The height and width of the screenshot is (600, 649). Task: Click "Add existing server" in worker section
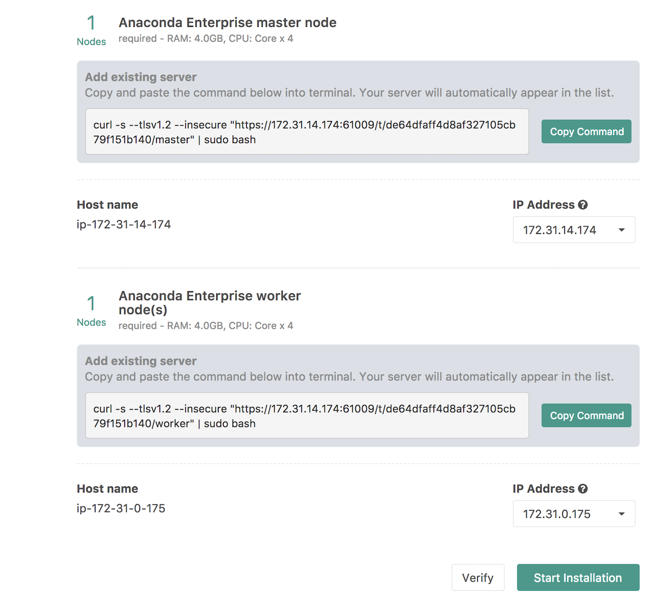(x=140, y=361)
